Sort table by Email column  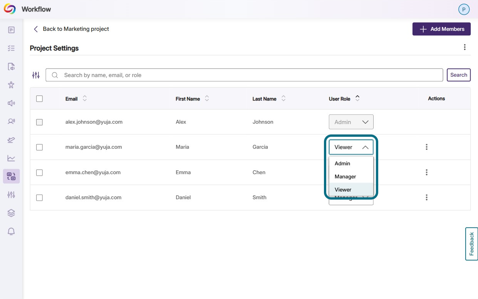[85, 99]
